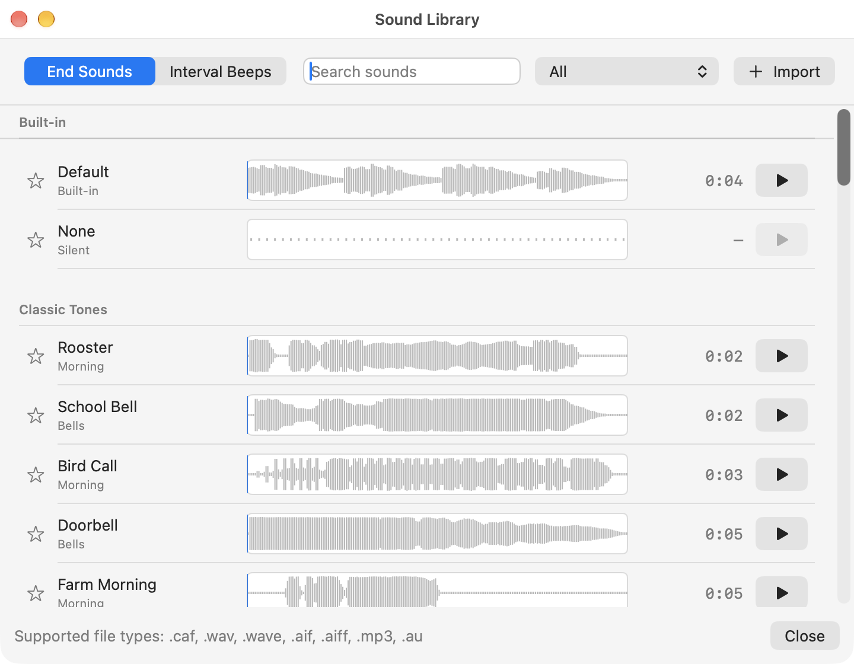
Task: Play the Default sound preview
Action: tap(782, 180)
